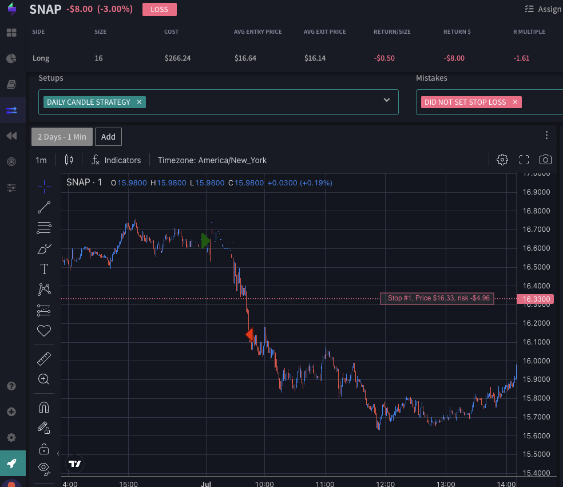Image resolution: width=563 pixels, height=487 pixels.
Task: Open the 1m timeframe selector
Action: pyautogui.click(x=41, y=160)
